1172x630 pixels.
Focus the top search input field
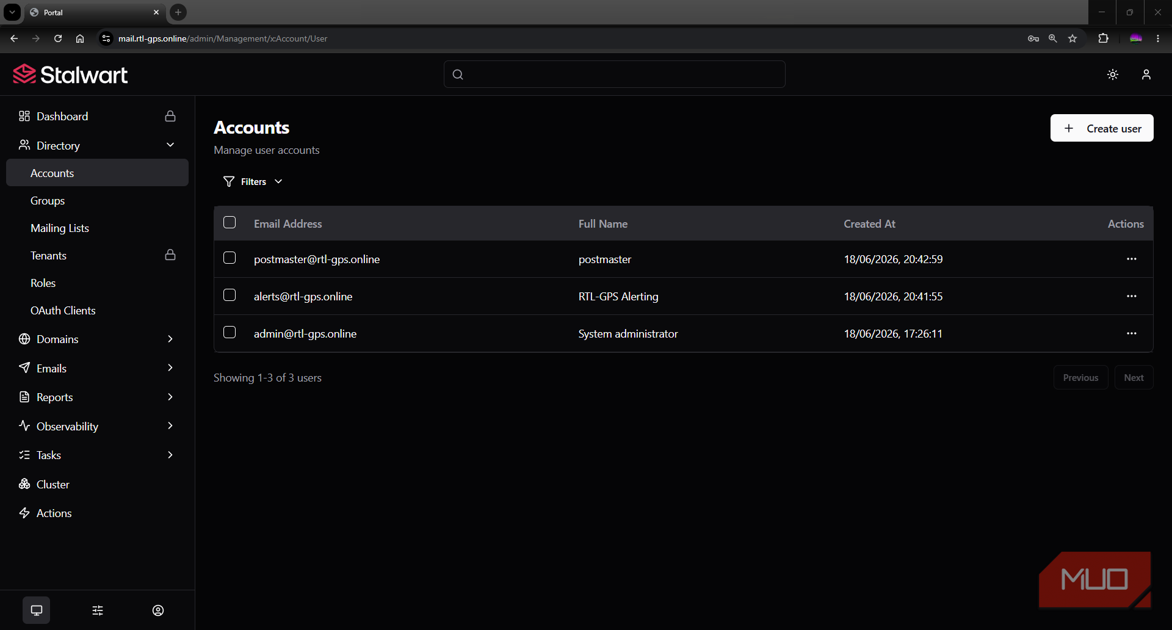click(614, 74)
